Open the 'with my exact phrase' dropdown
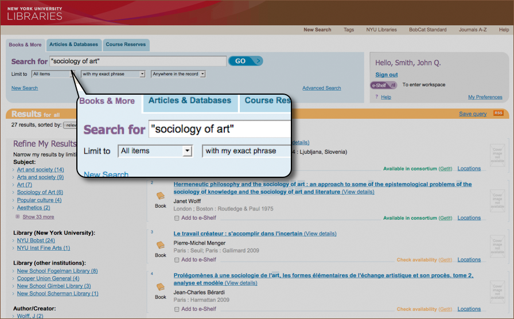This screenshot has width=514, height=319. coord(113,74)
